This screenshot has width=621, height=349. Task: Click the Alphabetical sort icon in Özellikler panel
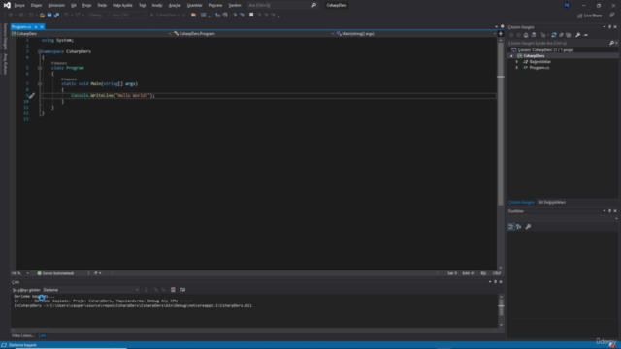pyautogui.click(x=519, y=227)
